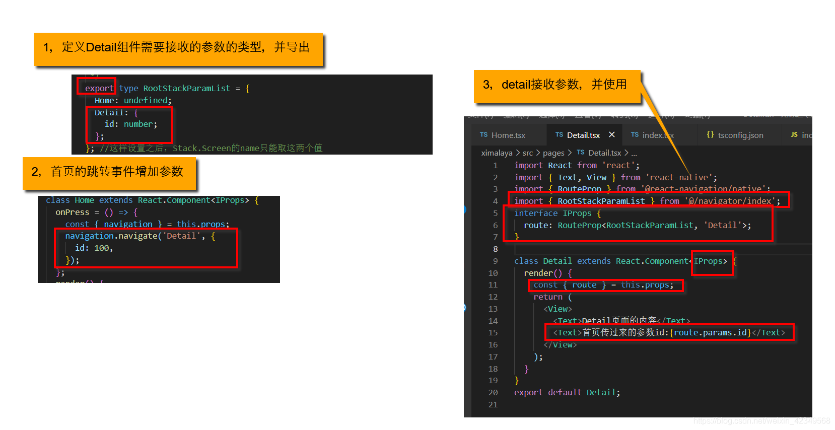The image size is (835, 430).
Task: Click the "interface IProps {" line
Action: tap(558, 213)
